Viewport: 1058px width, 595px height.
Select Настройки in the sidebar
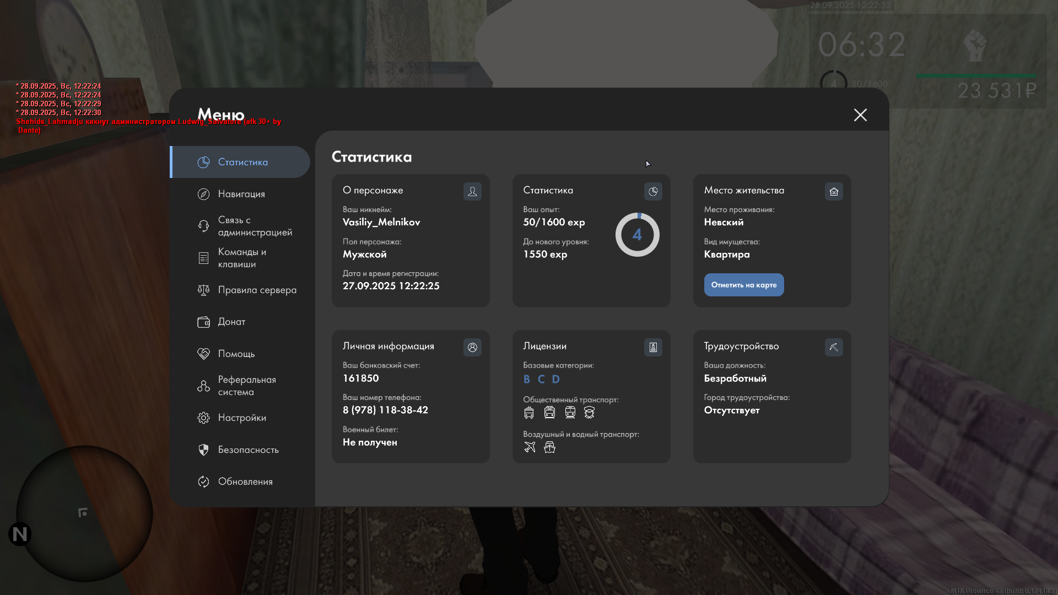click(x=241, y=418)
